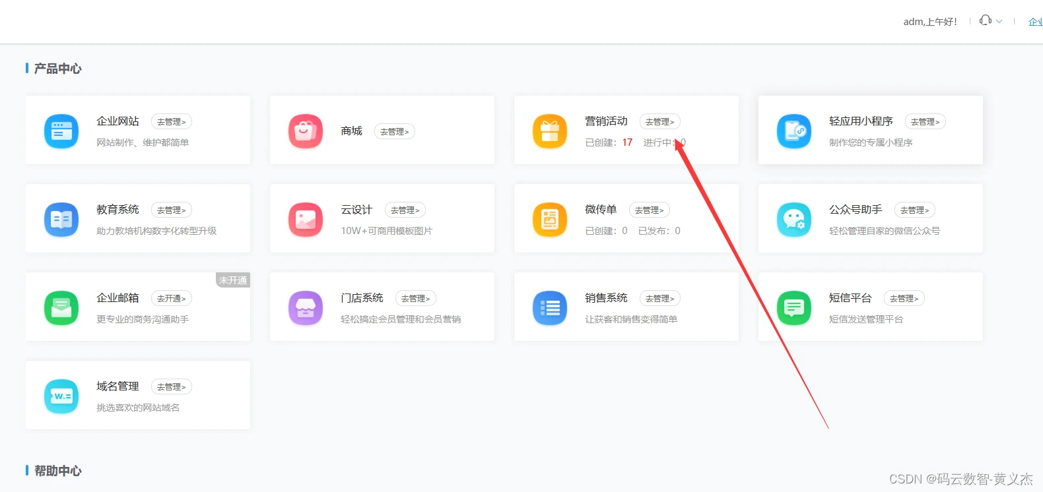1043x492 pixels.
Task: Click the 让获客和销售变得简单 description
Action: (631, 319)
